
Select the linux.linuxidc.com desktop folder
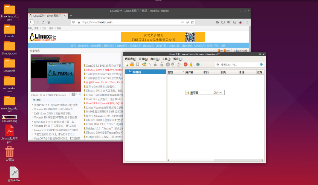(9, 13)
